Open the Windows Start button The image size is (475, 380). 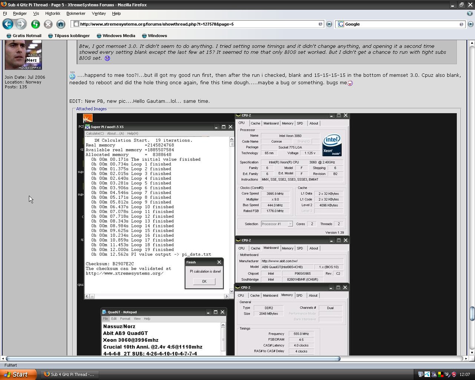[x=18, y=374]
